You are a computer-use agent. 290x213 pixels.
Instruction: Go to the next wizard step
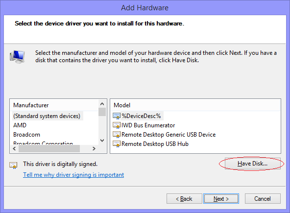tap(221, 199)
